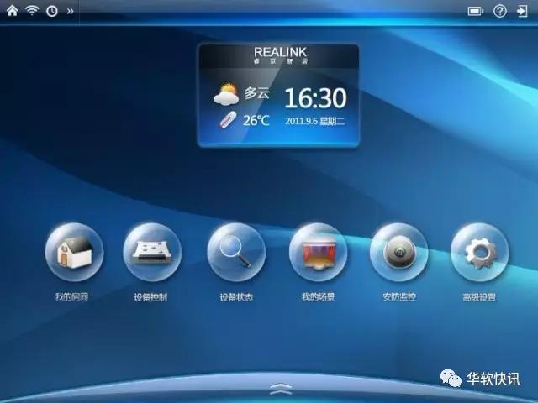Expand the bottom drawer up-chevron
The width and height of the screenshot is (538, 403).
(x=281, y=389)
